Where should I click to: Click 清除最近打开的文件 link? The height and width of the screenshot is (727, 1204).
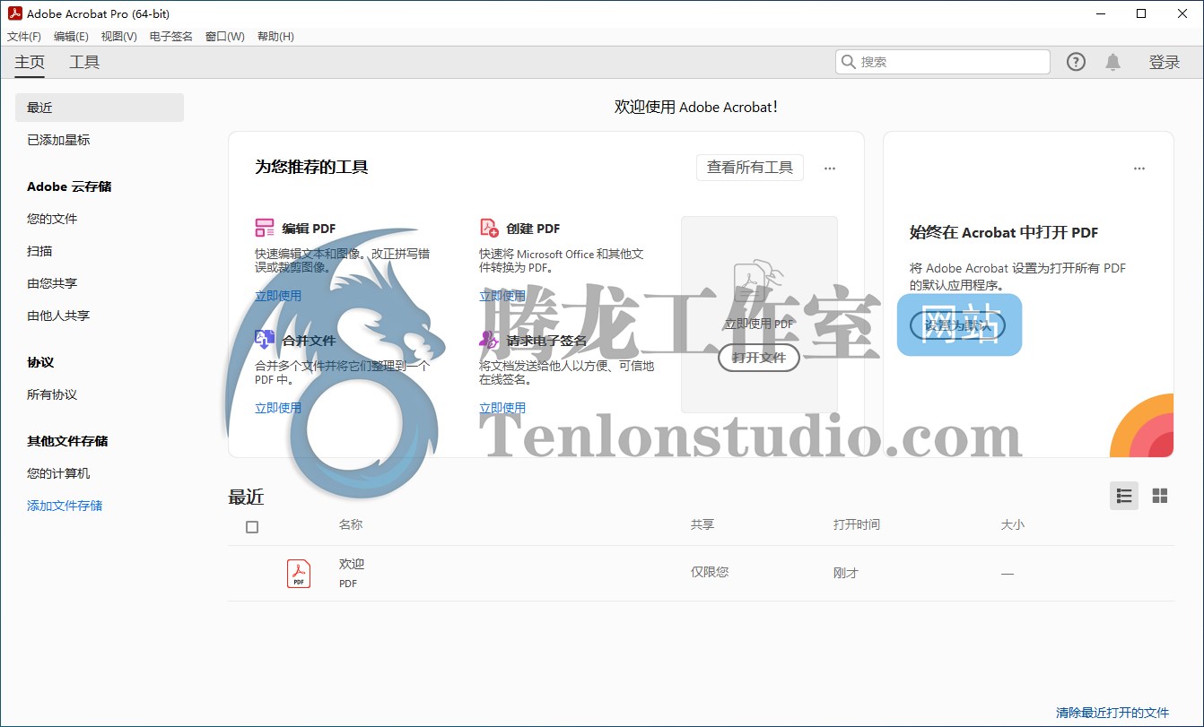click(1112, 713)
